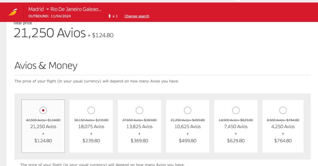Image resolution: width=318 pixels, height=166 pixels.
Task: Click the $369.80 amount in third card
Action: click(139, 141)
